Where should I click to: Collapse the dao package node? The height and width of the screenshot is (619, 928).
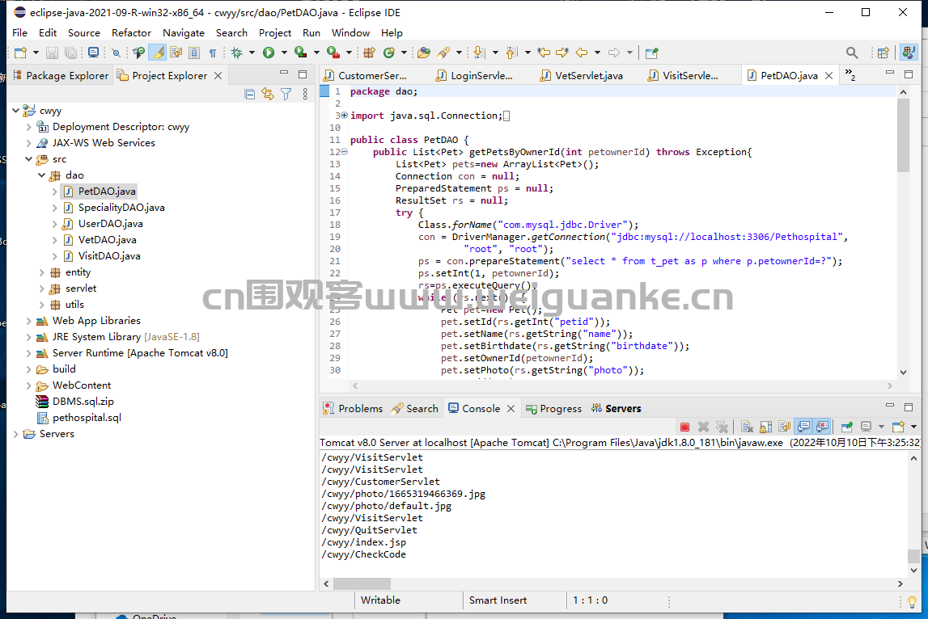tap(41, 175)
